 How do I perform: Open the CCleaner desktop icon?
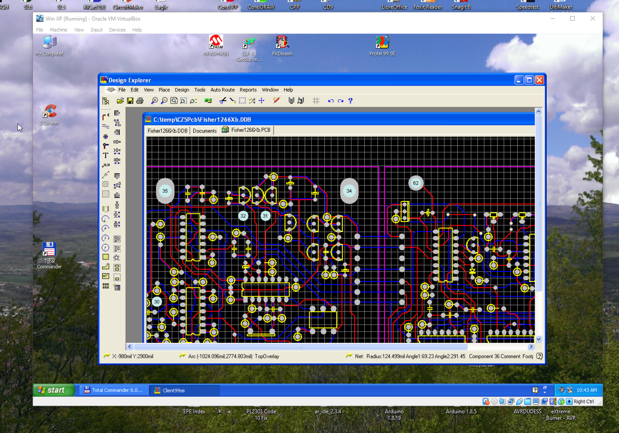pyautogui.click(x=49, y=115)
